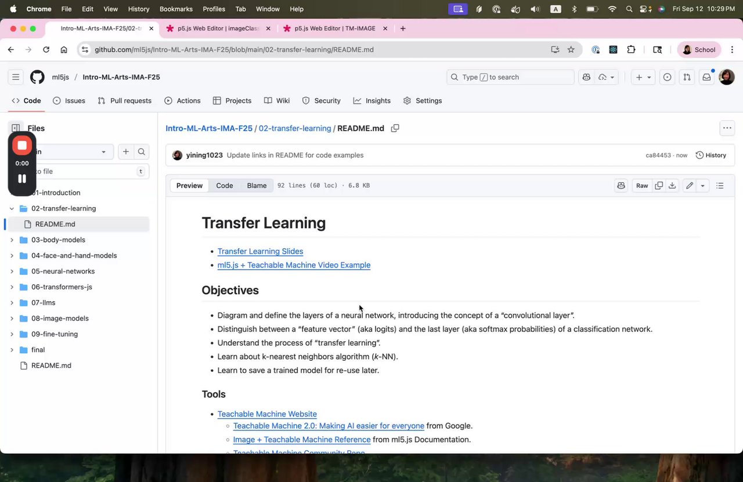743x482 pixels.
Task: View the file History
Action: (x=711, y=155)
